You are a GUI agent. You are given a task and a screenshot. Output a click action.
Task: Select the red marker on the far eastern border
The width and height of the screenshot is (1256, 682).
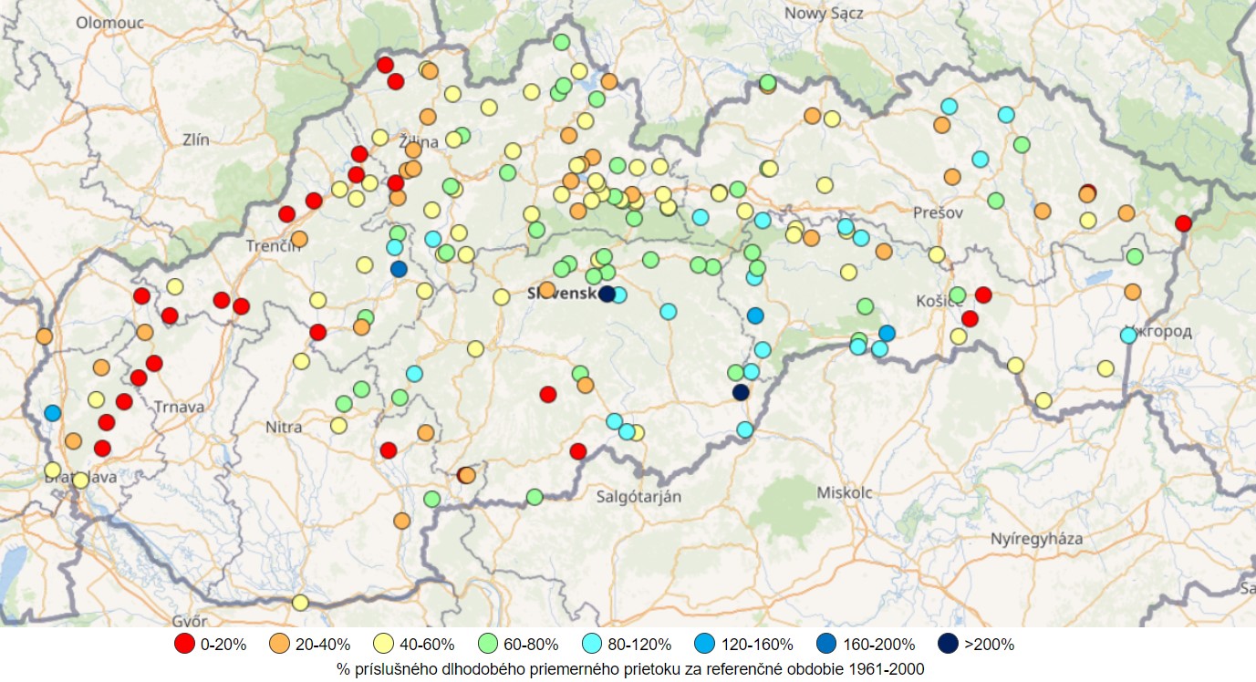[1183, 223]
